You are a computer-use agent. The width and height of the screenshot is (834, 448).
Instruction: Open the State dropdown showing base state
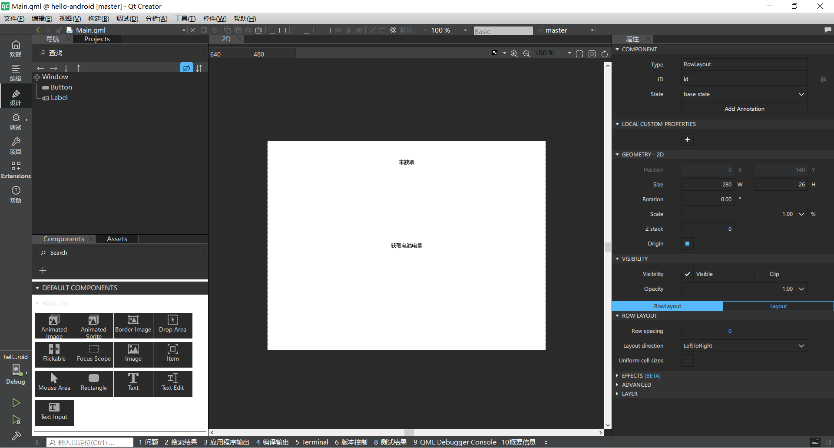(x=744, y=94)
